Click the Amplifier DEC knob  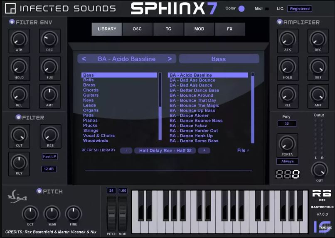318,39
